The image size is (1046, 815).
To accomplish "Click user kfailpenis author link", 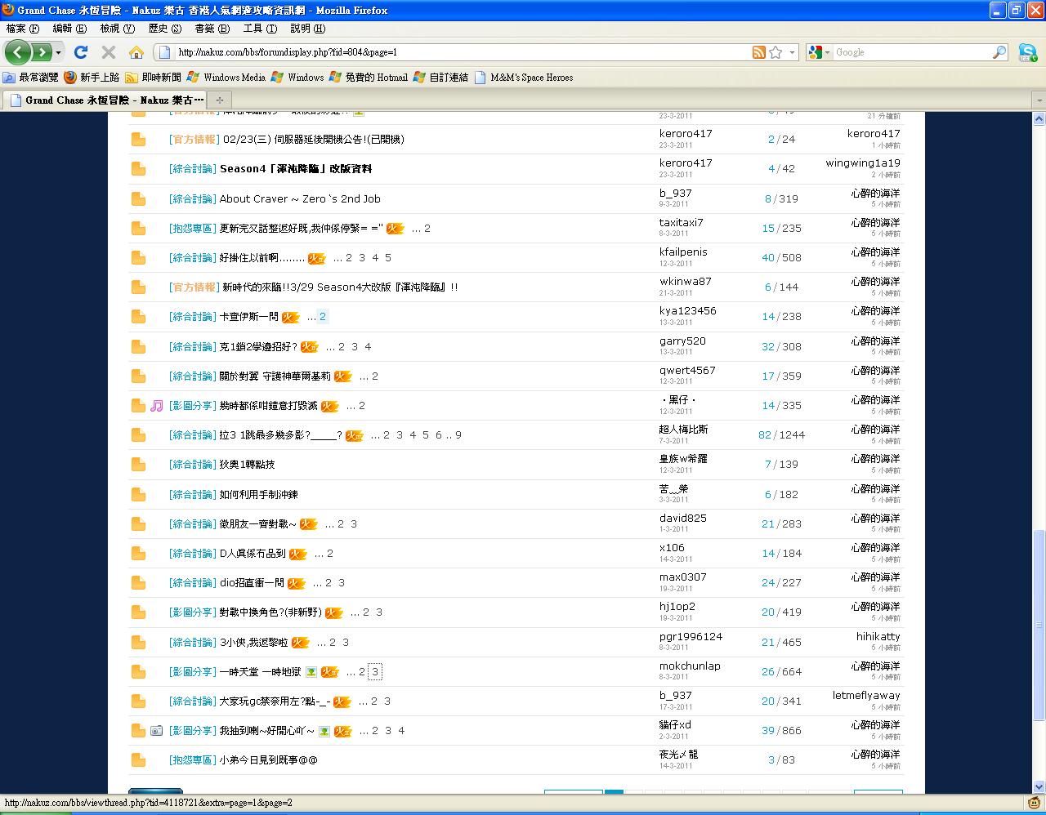I will [683, 252].
